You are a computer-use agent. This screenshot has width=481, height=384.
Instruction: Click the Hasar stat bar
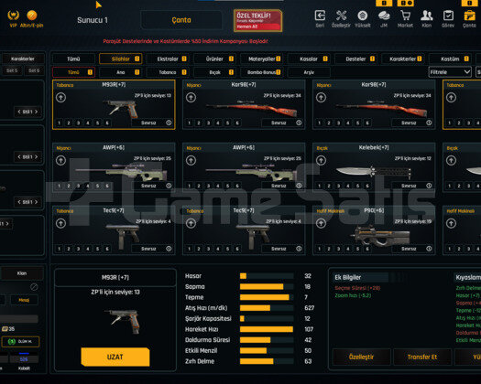point(267,276)
